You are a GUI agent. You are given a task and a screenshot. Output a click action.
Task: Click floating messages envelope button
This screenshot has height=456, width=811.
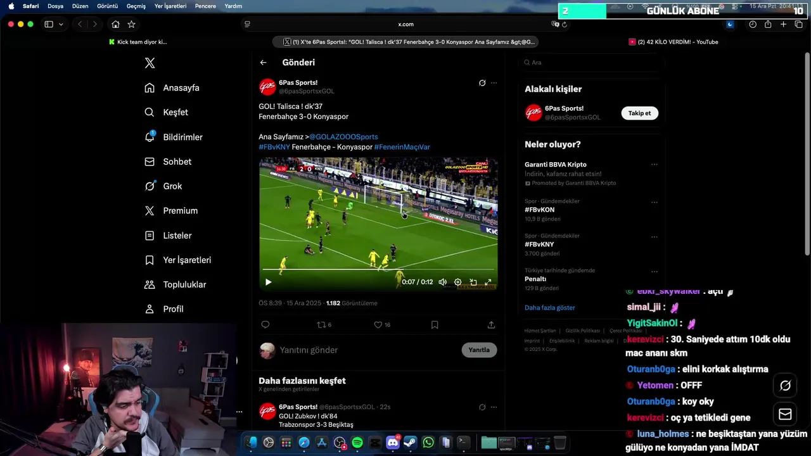point(785,414)
